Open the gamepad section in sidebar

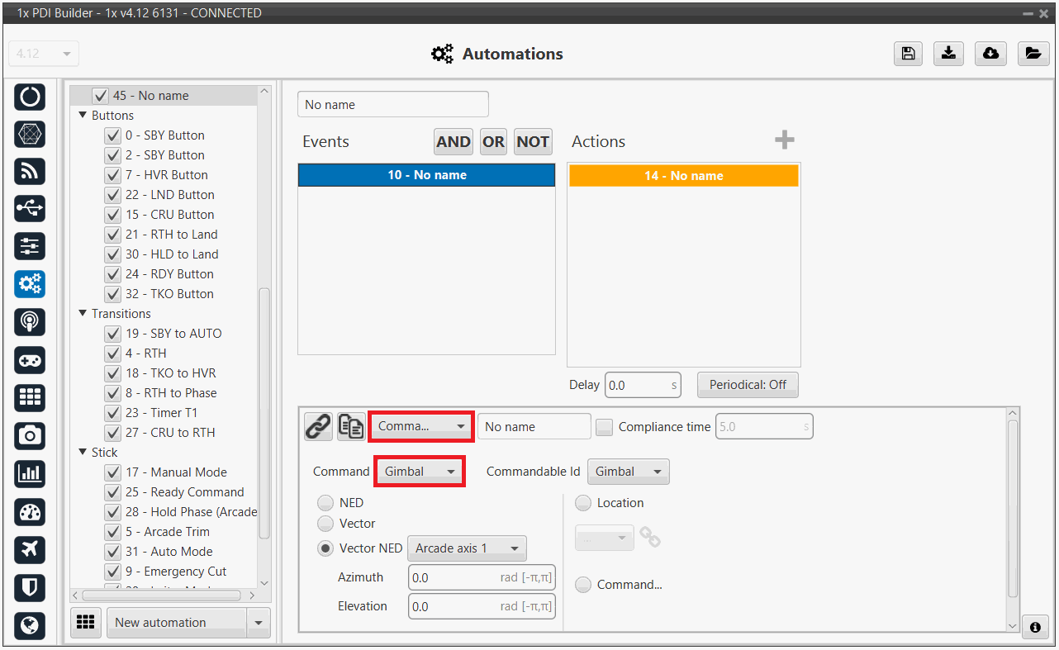click(x=30, y=360)
